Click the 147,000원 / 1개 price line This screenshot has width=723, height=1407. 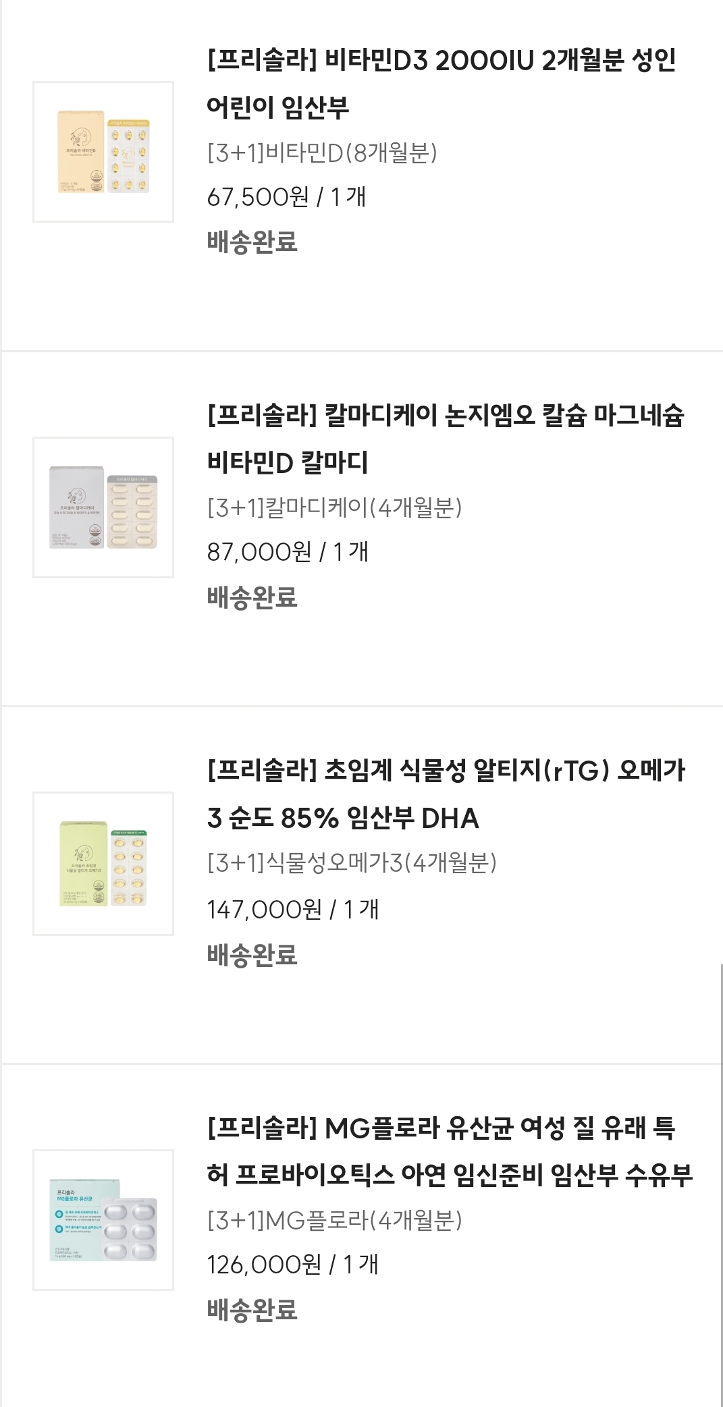click(293, 909)
